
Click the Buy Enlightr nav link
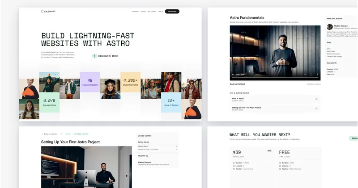tap(152, 11)
